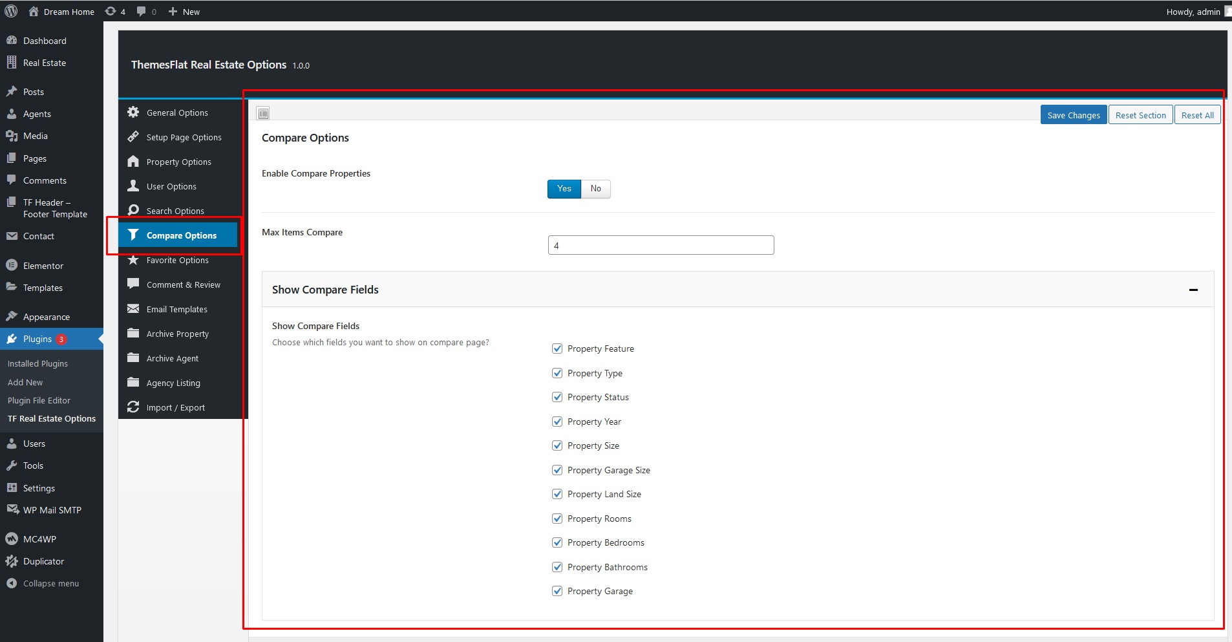This screenshot has width=1232, height=642.
Task: Uncheck the Property Land Size checkbox
Action: click(x=557, y=494)
